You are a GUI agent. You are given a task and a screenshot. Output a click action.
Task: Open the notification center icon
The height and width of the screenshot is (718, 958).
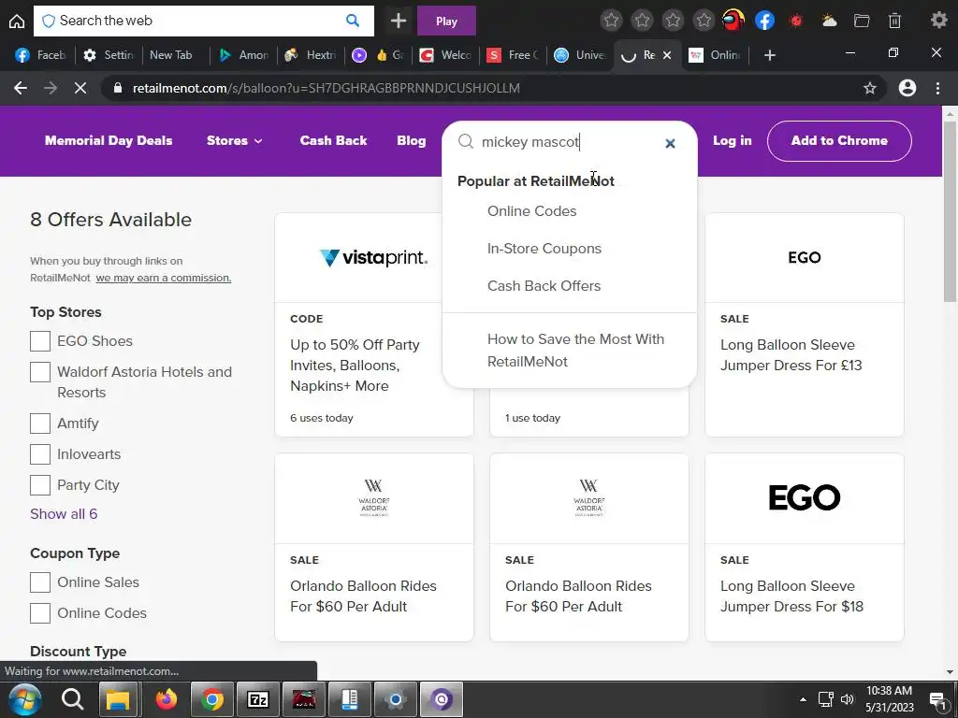click(x=937, y=700)
